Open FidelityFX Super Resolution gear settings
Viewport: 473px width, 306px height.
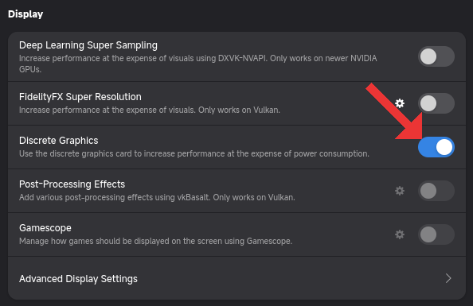click(400, 103)
